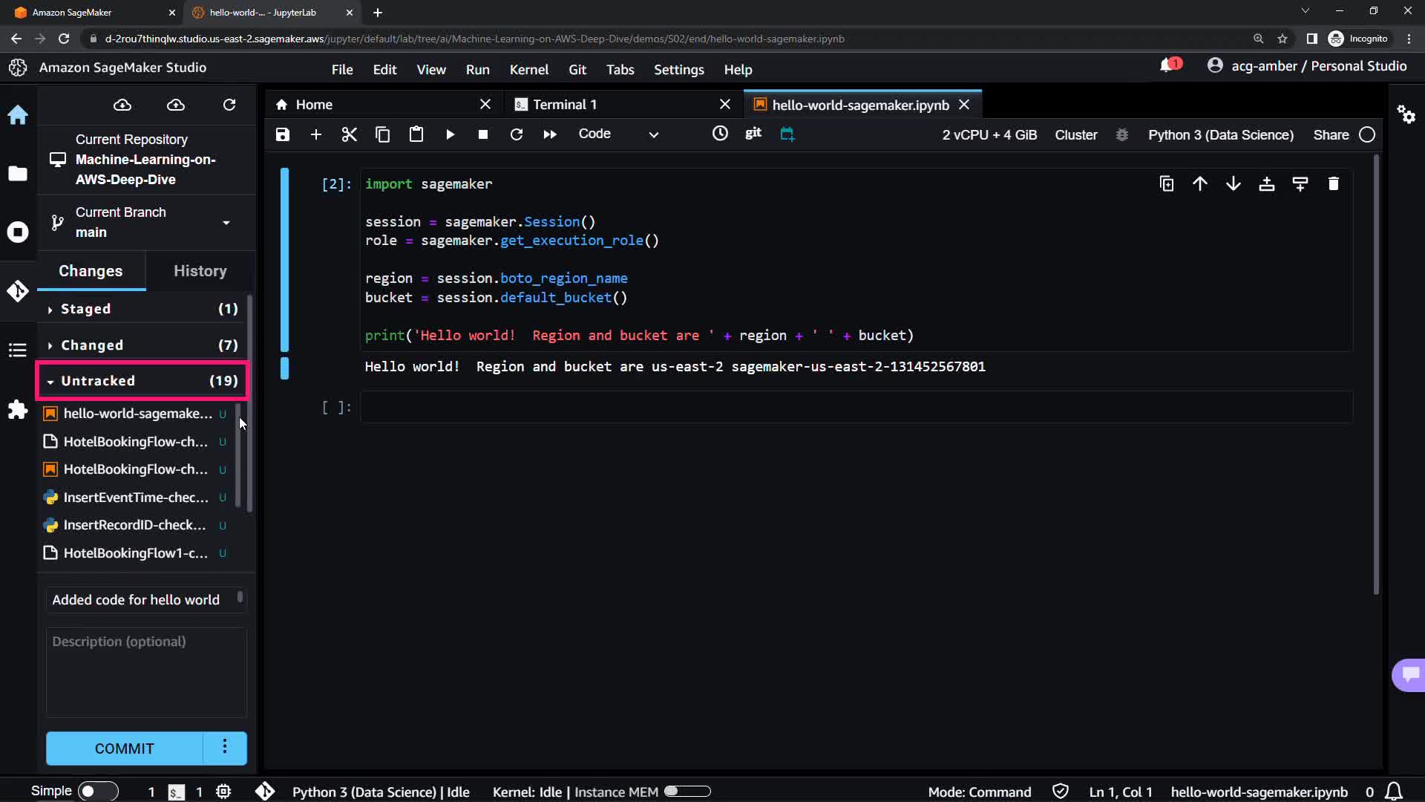Delete the cell using trash icon
1425x802 pixels.
pos(1333,184)
